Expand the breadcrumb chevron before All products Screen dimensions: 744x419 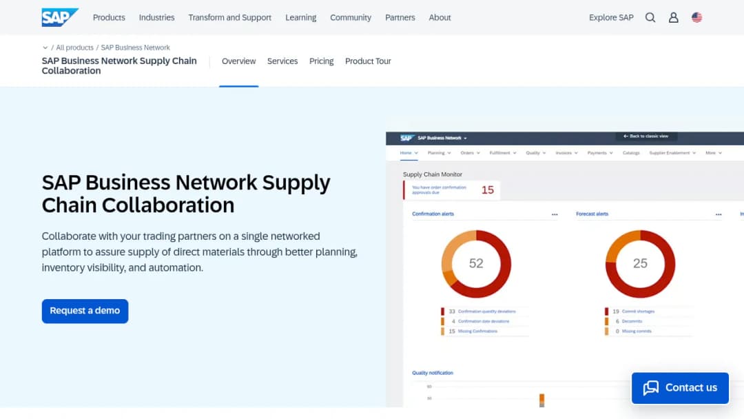[45, 48]
